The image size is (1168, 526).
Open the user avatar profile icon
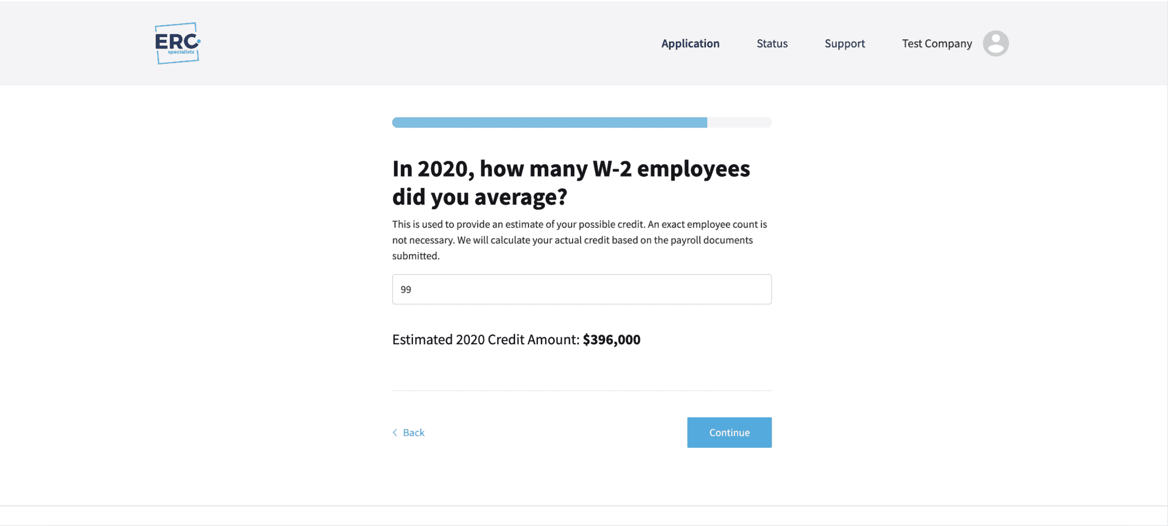[996, 43]
